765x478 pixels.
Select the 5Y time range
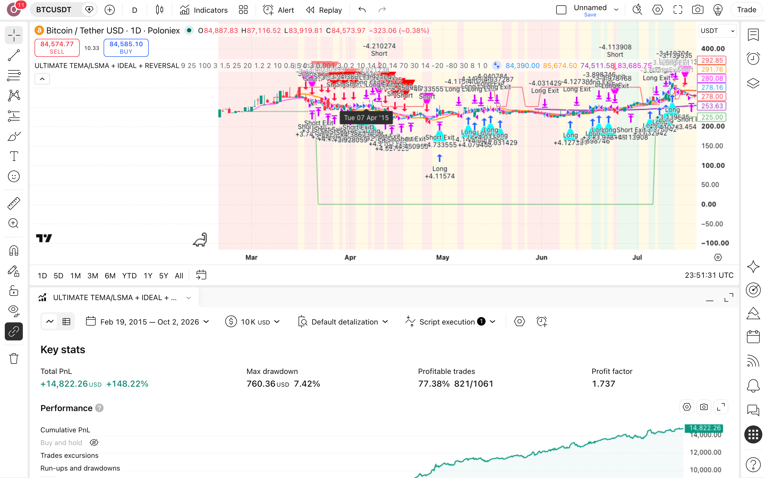pos(163,276)
